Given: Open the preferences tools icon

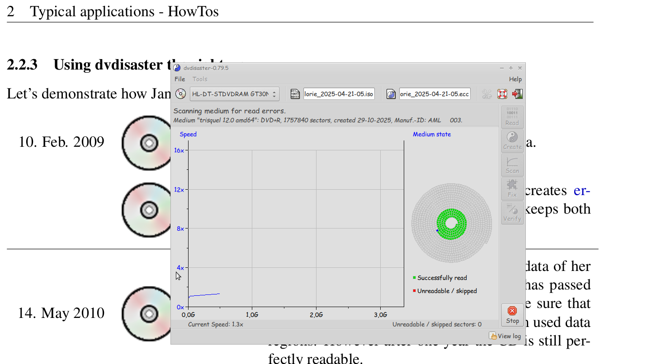Looking at the screenshot, I should [x=487, y=94].
